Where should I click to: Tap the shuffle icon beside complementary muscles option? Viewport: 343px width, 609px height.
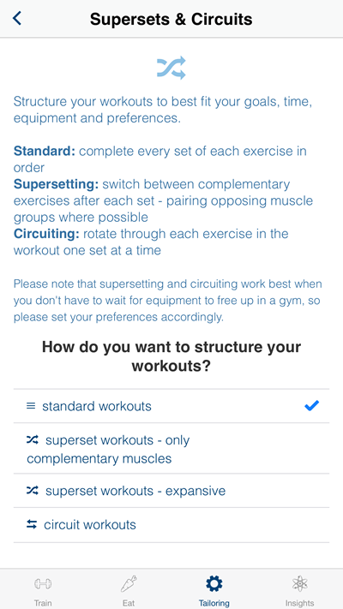[x=33, y=439]
